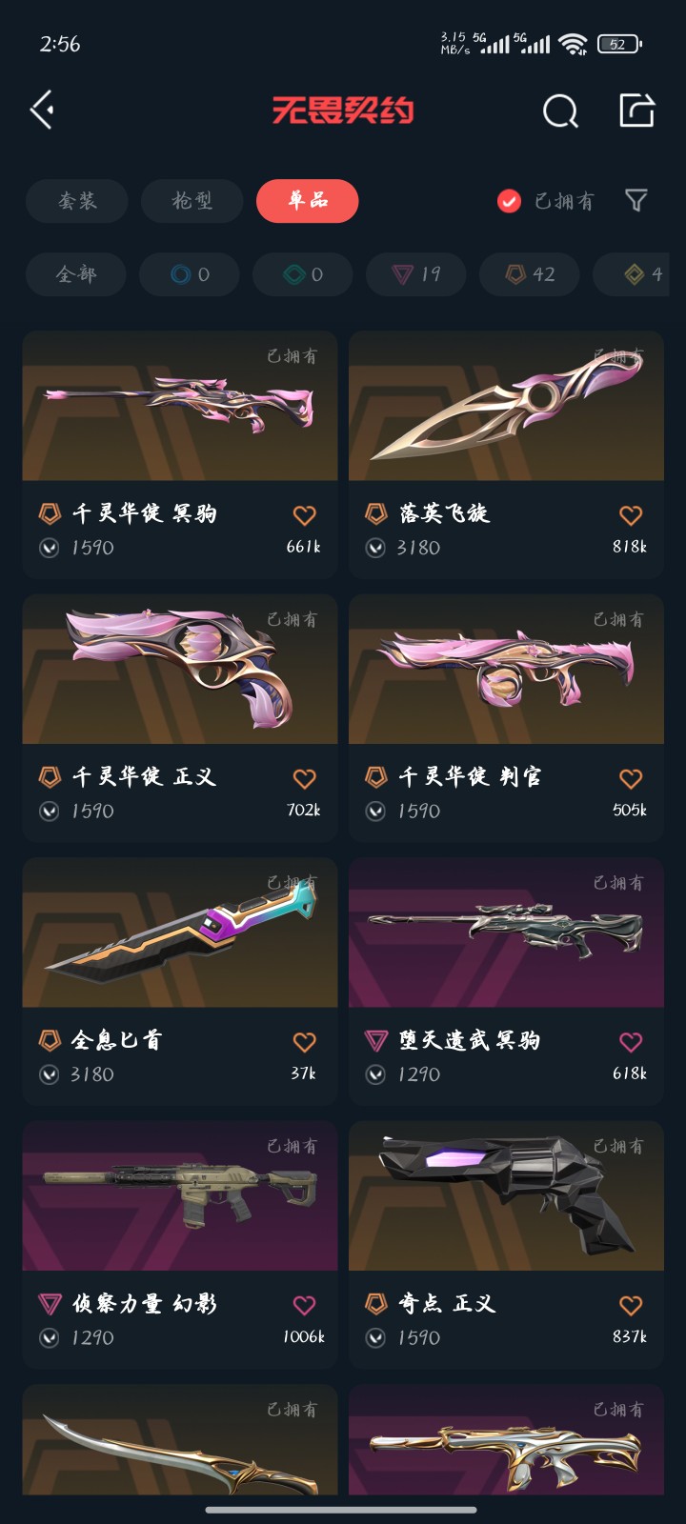
Task: Filter by purple tier with 19 items
Action: (416, 274)
